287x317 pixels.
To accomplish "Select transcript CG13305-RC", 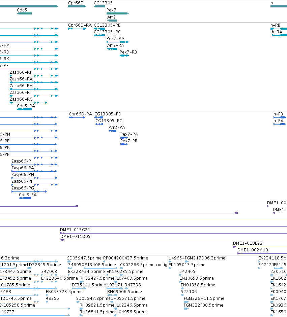I will [x=99, y=35].
